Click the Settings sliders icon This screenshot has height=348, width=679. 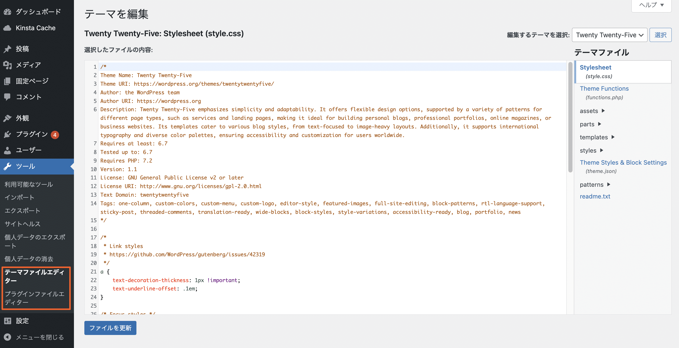click(x=7, y=321)
